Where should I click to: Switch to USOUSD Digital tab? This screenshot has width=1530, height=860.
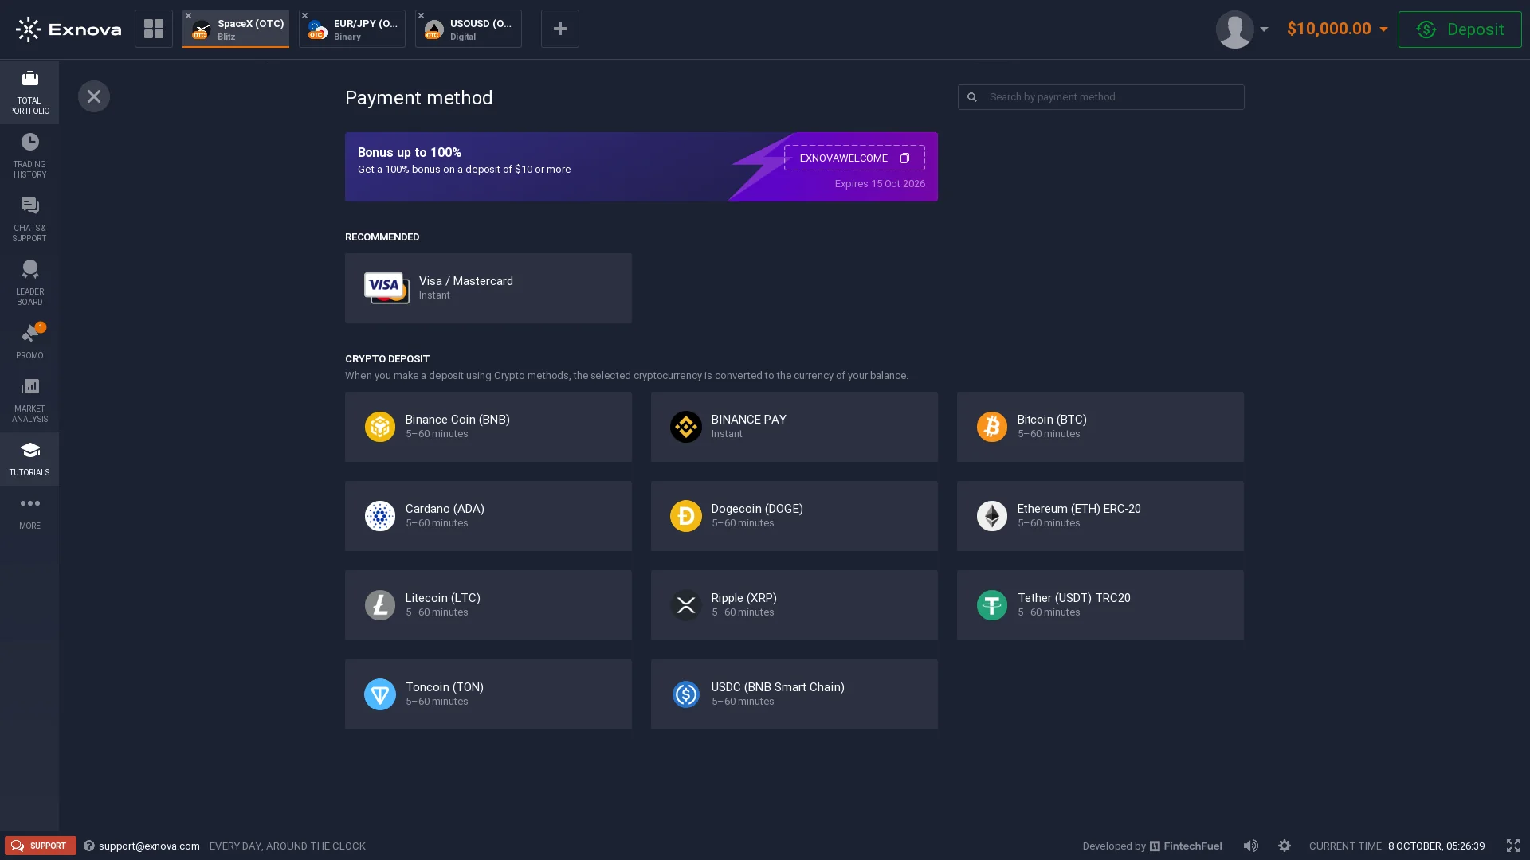coord(469,29)
